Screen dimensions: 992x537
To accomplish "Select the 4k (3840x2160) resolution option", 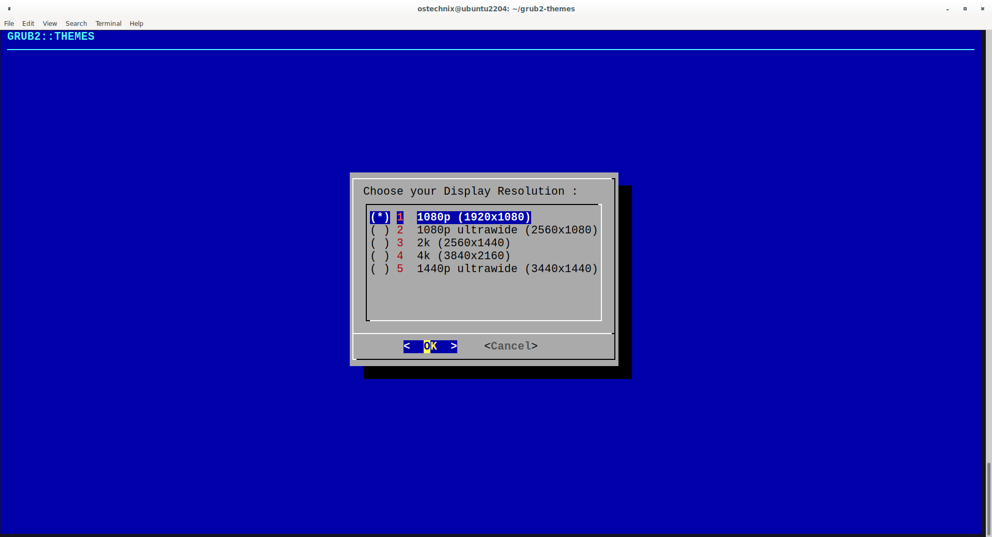I will coord(463,256).
